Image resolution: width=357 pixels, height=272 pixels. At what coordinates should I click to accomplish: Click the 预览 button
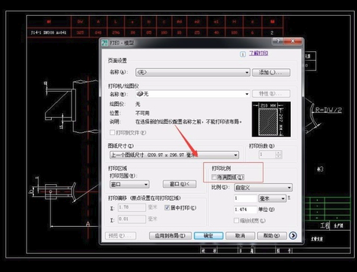click(121, 236)
